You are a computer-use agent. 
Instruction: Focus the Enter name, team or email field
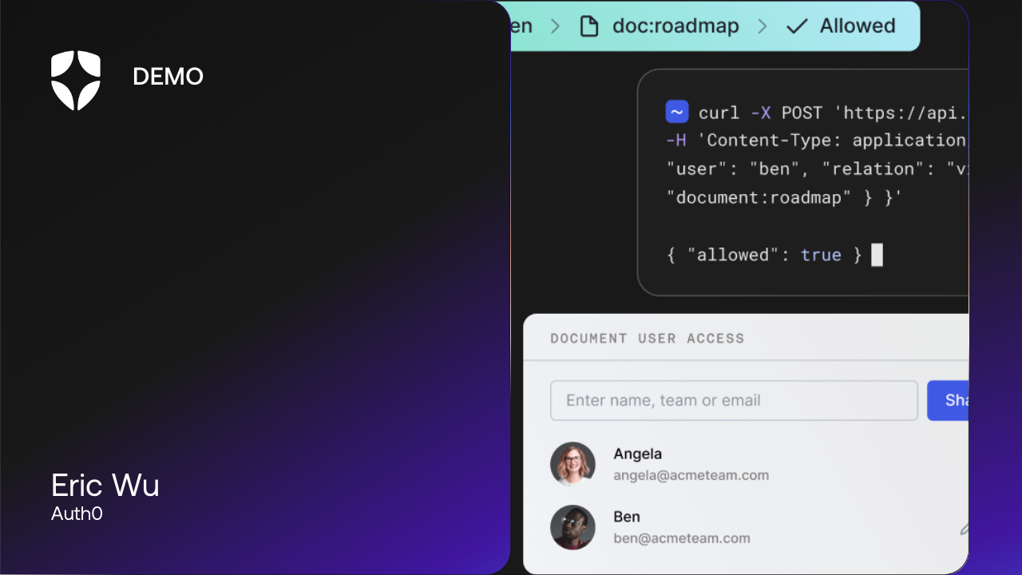pyautogui.click(x=734, y=400)
